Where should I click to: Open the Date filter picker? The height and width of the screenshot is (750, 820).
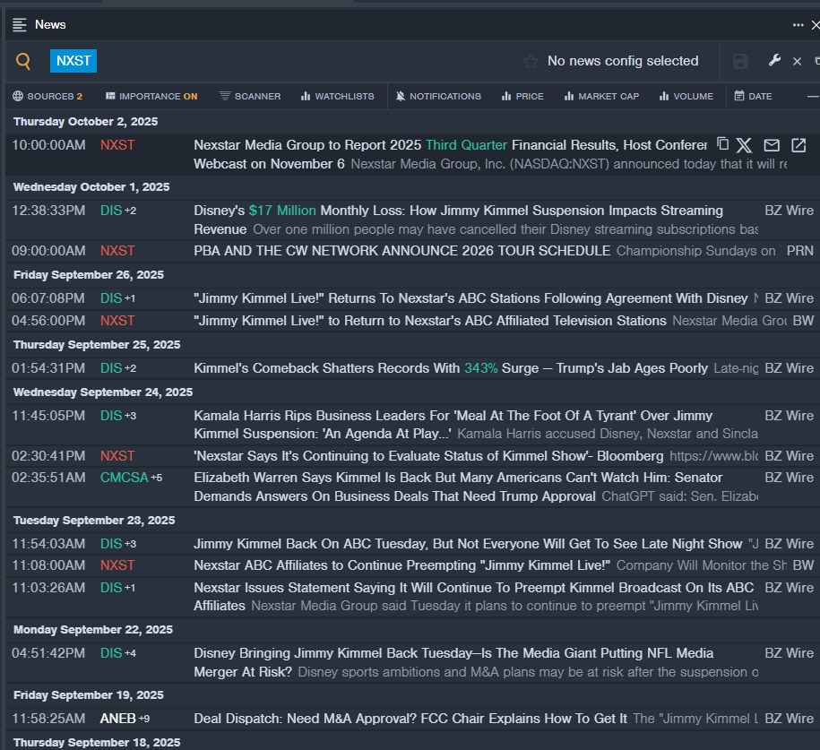click(752, 96)
